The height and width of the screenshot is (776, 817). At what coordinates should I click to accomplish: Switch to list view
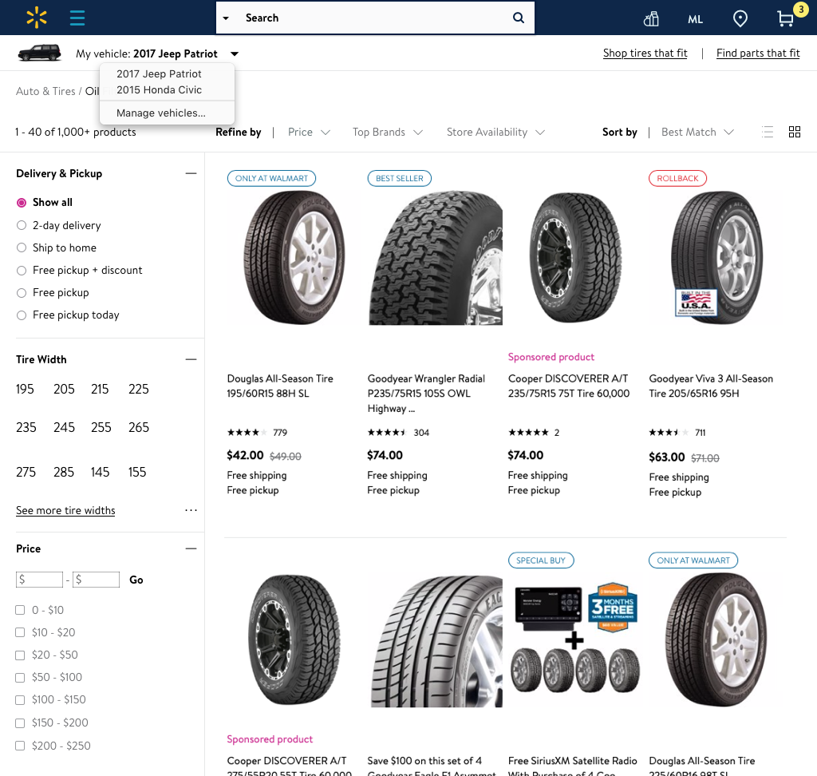[767, 132]
